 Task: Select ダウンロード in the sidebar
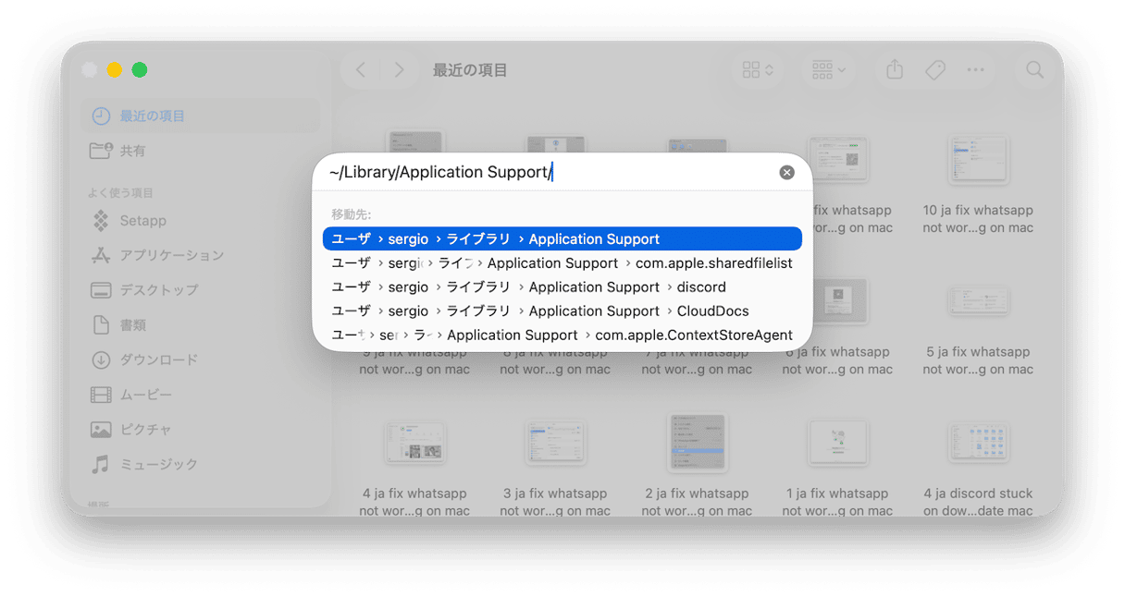(158, 359)
